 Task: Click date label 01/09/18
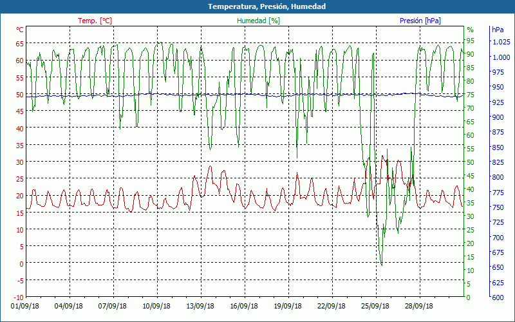24,307
